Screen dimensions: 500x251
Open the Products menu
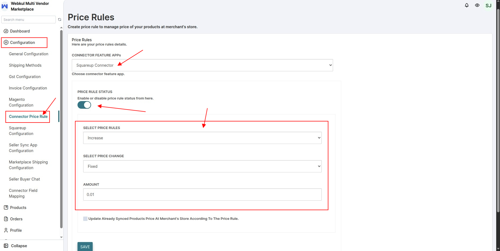pos(18,208)
